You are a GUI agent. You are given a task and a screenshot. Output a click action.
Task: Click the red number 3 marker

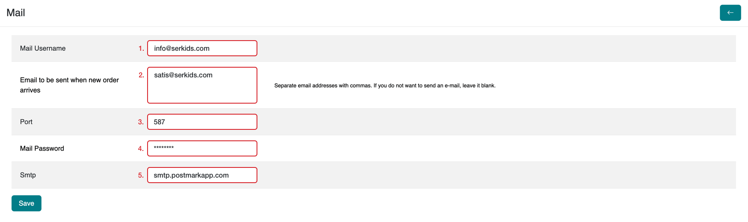tap(141, 122)
